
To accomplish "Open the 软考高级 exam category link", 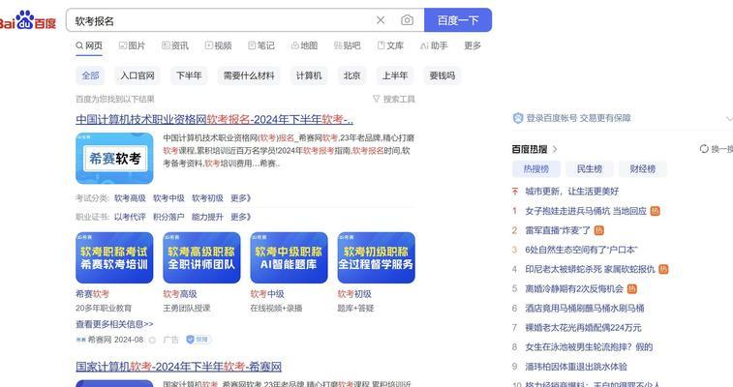I will pyautogui.click(x=130, y=198).
